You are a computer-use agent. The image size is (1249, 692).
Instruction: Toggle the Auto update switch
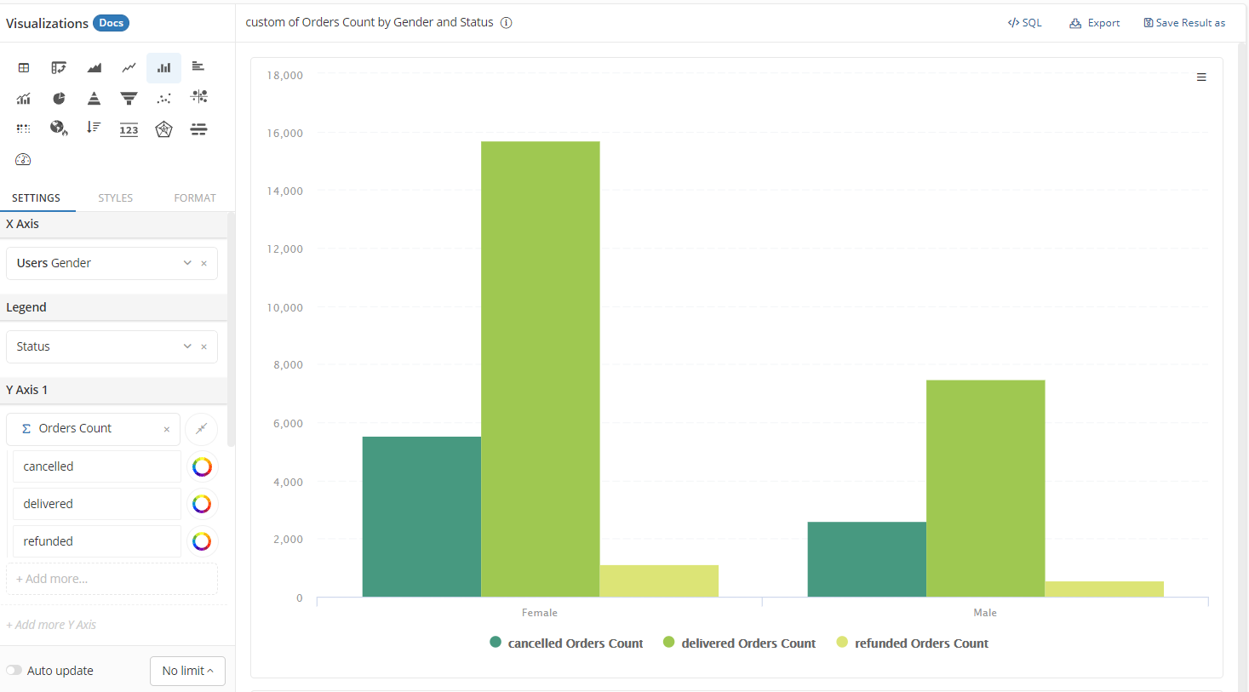click(14, 671)
